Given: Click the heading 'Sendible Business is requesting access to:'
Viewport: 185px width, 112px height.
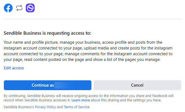Looking at the screenshot, I should [x=47, y=33].
